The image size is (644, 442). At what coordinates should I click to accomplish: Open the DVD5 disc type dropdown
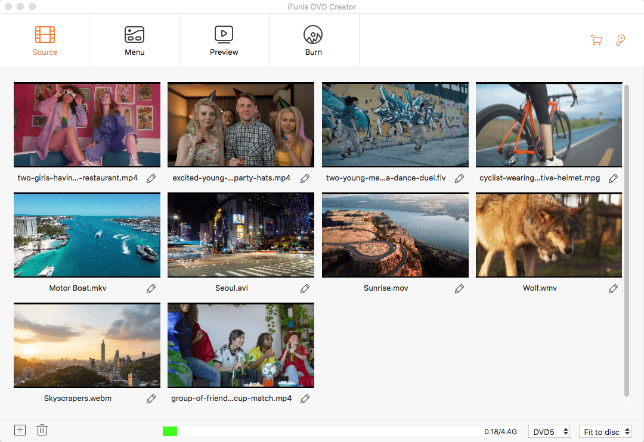coord(549,432)
